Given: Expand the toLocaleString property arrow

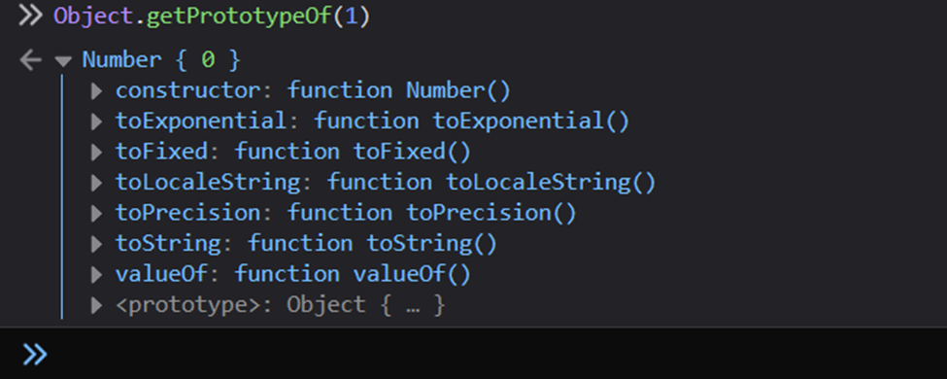Looking at the screenshot, I should pos(96,183).
